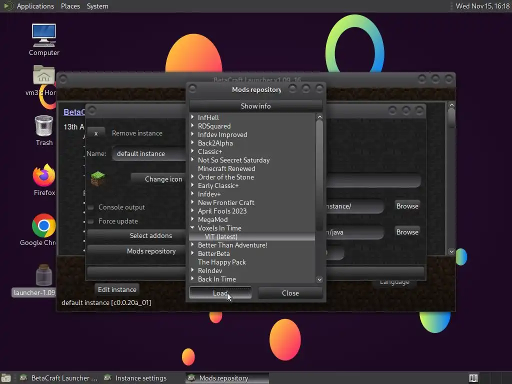Viewport: 512px width, 384px height.
Task: Click Browse next to the java path
Action: pyautogui.click(x=407, y=232)
